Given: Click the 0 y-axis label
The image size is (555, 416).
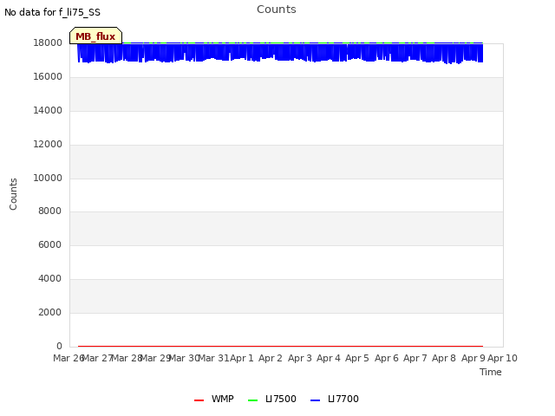Looking at the screenshot, I should (x=59, y=347).
